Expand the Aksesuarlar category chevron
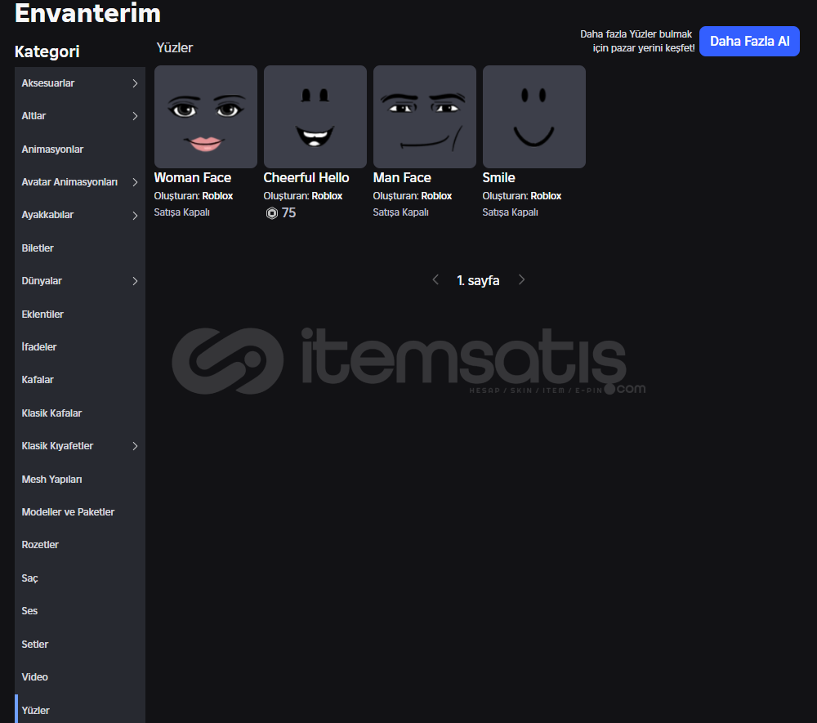Viewport: 817px width, 723px height. (x=135, y=83)
